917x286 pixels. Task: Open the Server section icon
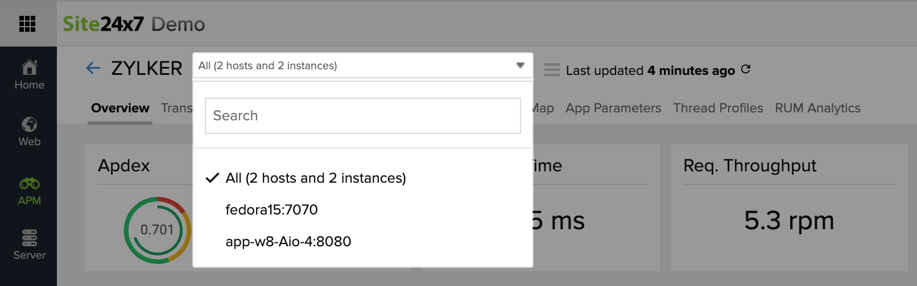30,237
